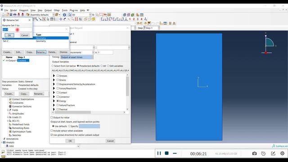Screen dimensions: 288x162
Task: Click the Print toolbar icon
Action: (x=15, y=14)
